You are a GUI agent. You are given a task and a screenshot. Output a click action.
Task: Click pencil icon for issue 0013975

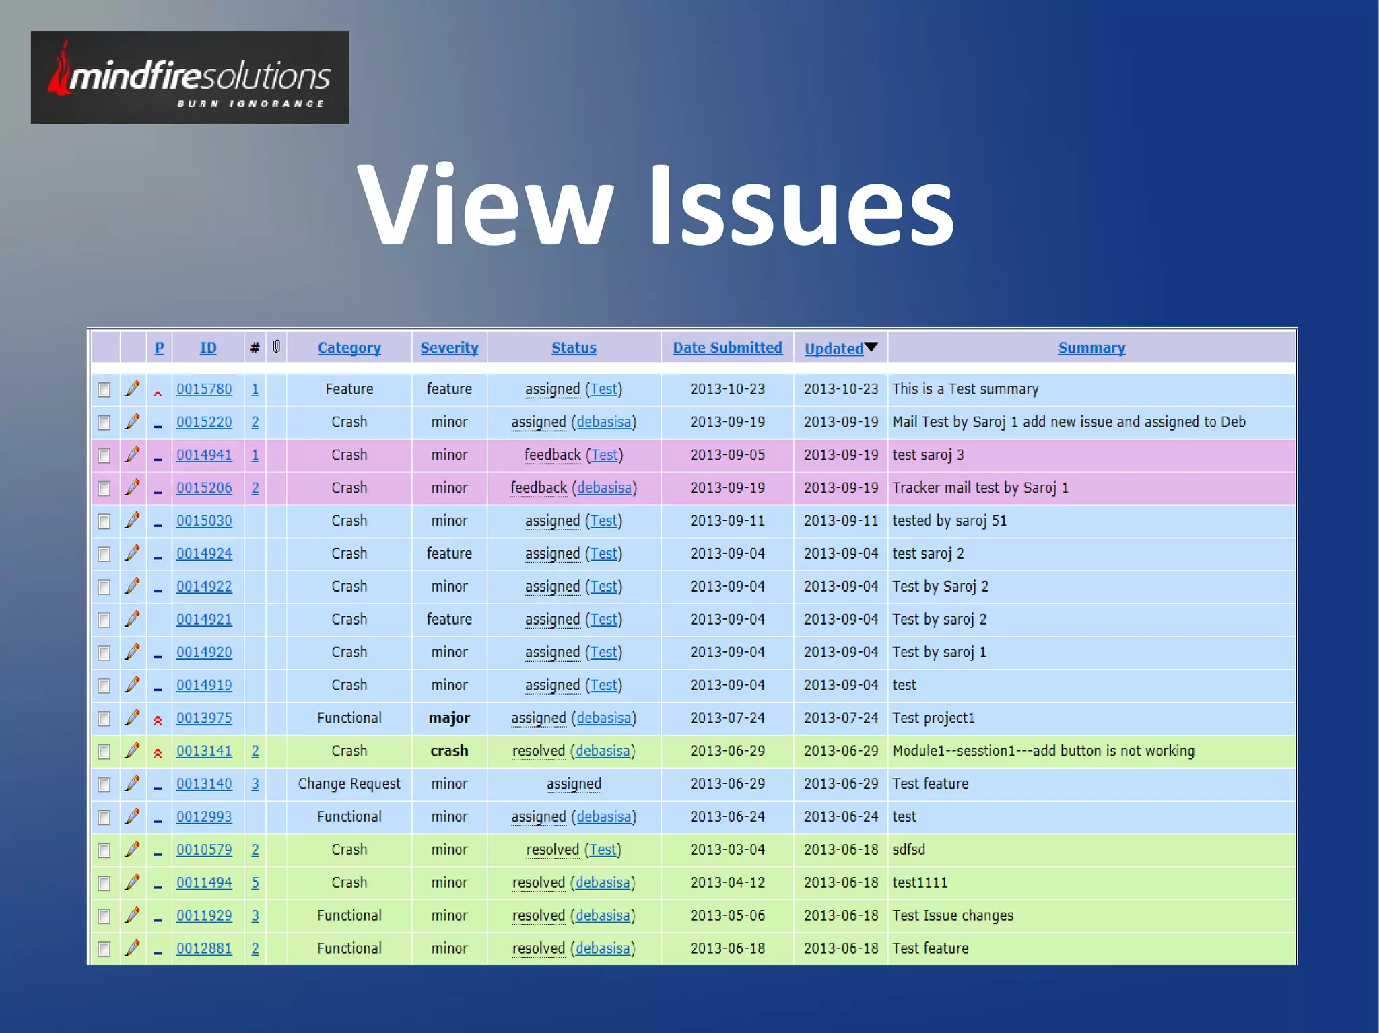[133, 718]
